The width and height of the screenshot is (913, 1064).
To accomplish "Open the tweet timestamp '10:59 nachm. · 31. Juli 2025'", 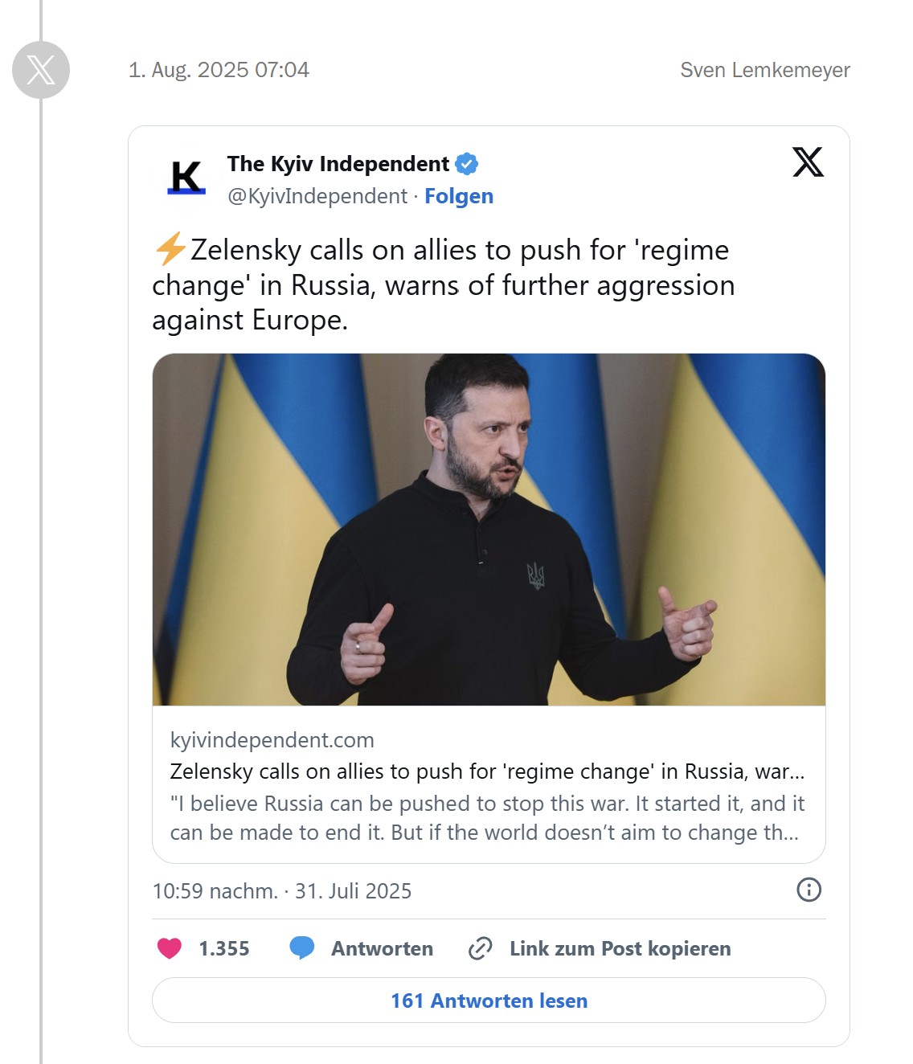I will (x=281, y=890).
